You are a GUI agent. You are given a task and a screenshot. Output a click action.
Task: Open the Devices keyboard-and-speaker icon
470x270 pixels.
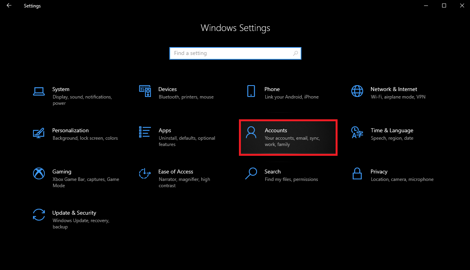(x=145, y=91)
